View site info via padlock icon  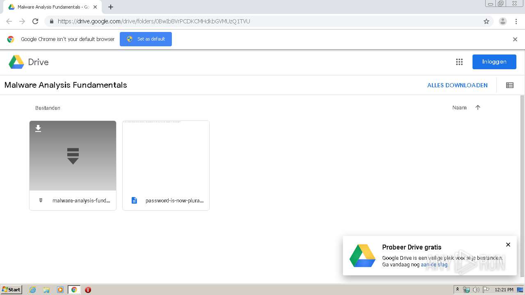pos(51,21)
